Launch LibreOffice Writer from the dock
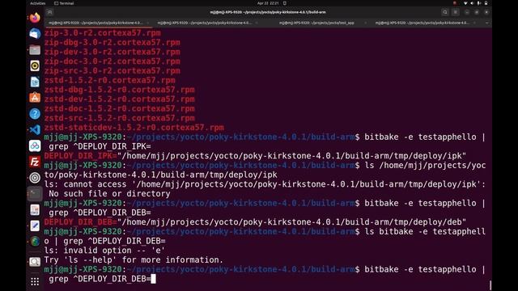The image size is (518, 291). coord(35,82)
